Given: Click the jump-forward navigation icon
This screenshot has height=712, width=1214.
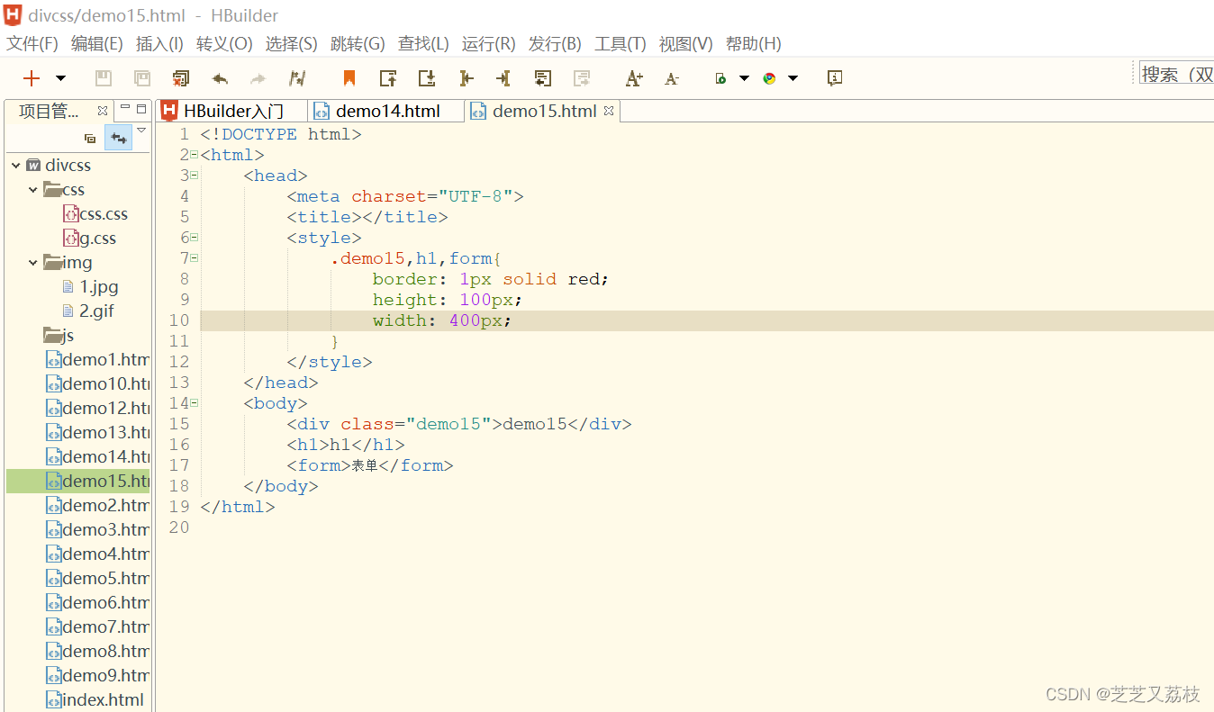Looking at the screenshot, I should point(503,78).
